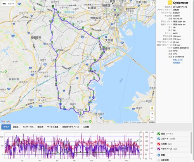Switch map to 航空写真 satellite view

click(x=11, y=4)
